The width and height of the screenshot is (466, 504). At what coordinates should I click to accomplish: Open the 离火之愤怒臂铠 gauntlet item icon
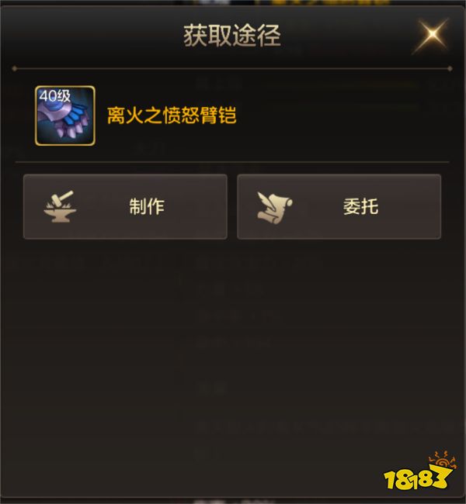tap(64, 116)
